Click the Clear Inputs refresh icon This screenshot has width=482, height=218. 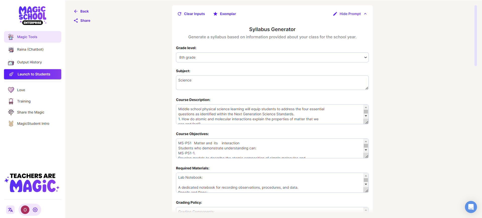179,14
